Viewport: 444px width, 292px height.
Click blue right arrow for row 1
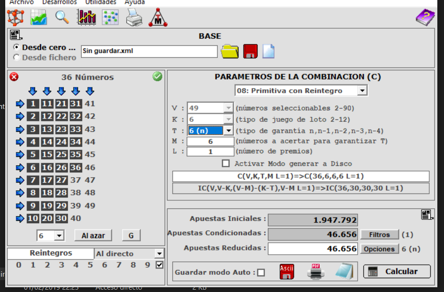20,104
